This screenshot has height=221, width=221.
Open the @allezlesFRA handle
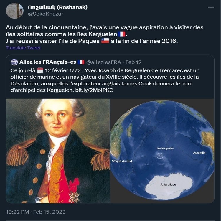104,62
